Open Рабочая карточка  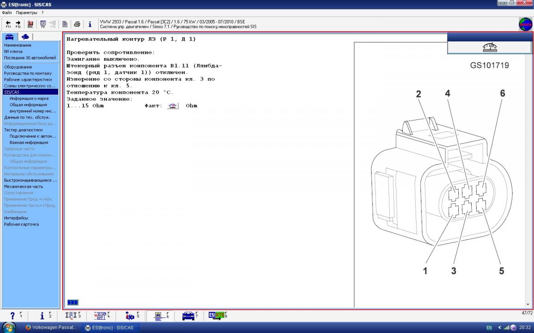(x=21, y=224)
